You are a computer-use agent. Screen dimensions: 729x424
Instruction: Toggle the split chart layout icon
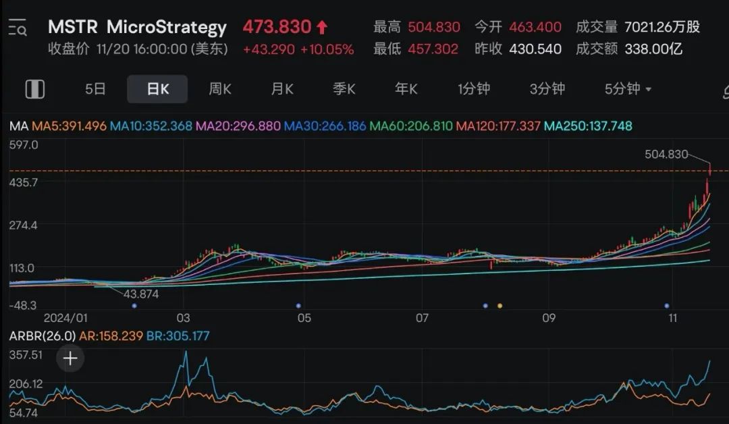coord(35,89)
